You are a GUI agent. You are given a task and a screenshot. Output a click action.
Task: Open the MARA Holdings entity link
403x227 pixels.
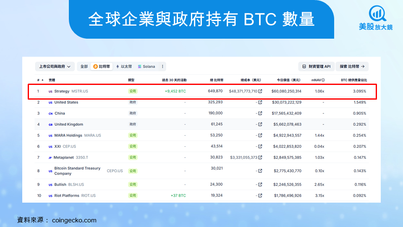point(68,135)
